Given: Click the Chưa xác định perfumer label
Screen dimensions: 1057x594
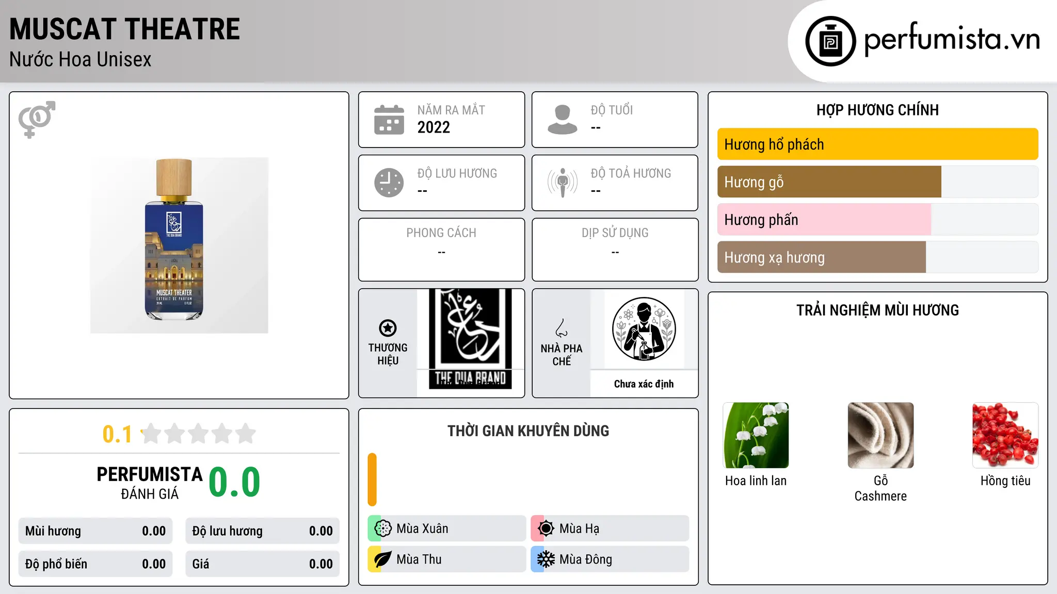Looking at the screenshot, I should 644,384.
